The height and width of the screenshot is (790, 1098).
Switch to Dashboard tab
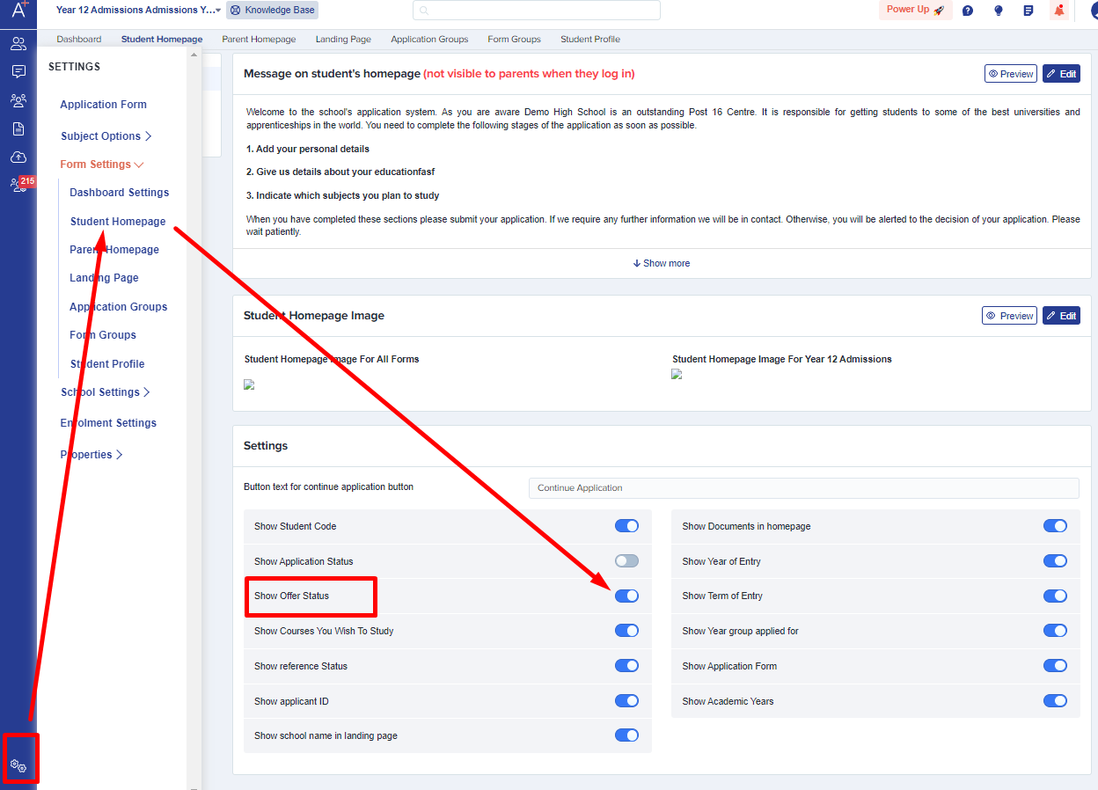pyautogui.click(x=79, y=40)
